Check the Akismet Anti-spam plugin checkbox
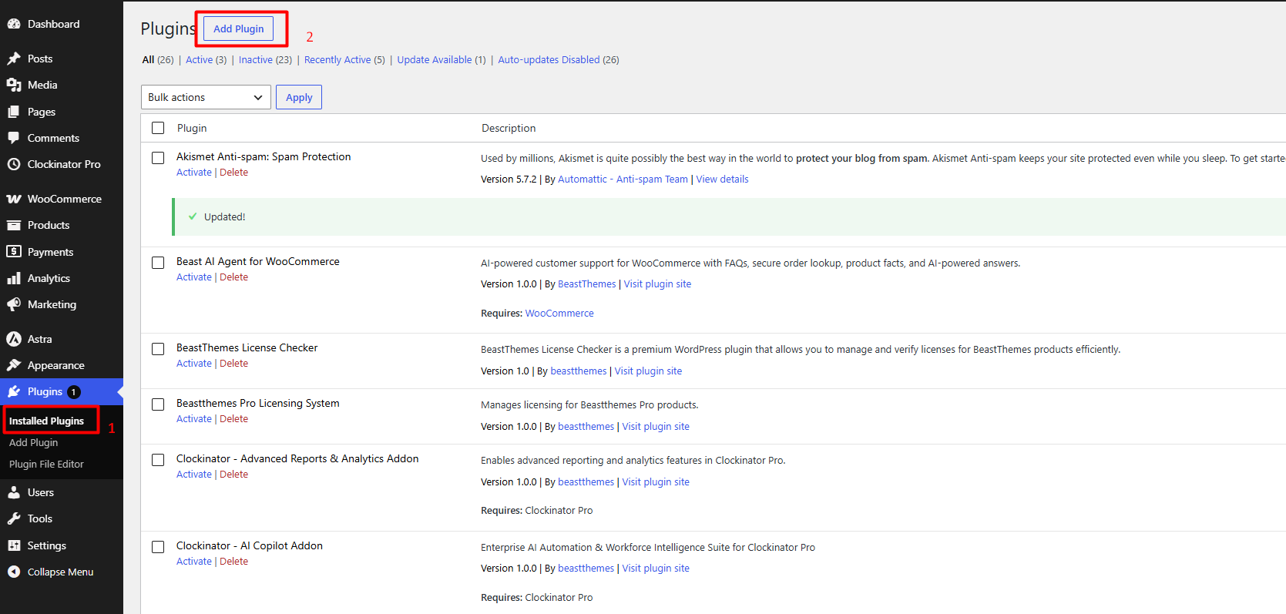The image size is (1286, 614). [x=158, y=158]
